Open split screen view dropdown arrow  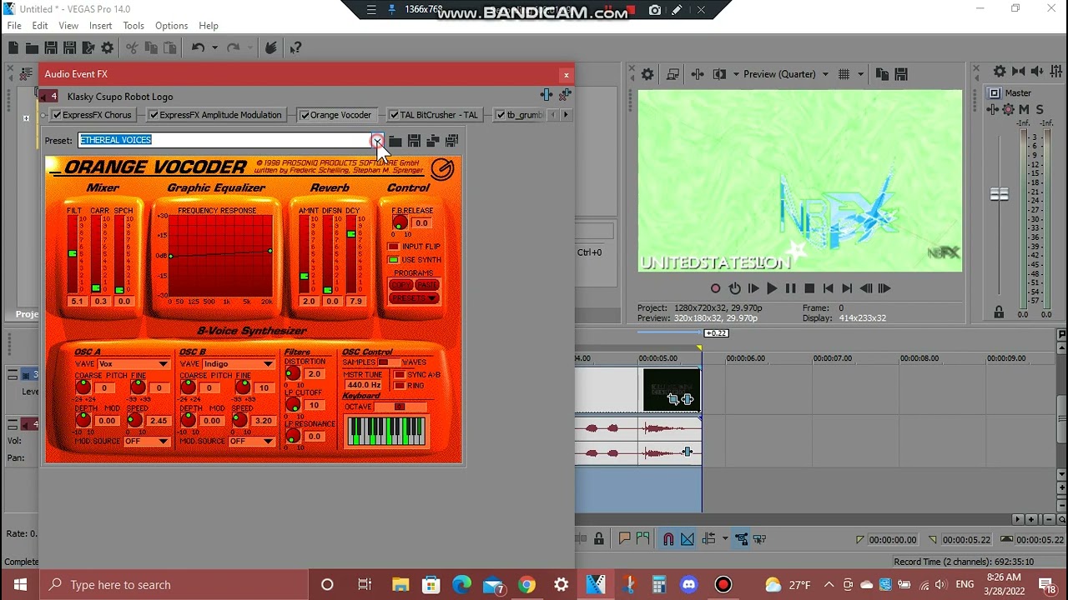735,74
